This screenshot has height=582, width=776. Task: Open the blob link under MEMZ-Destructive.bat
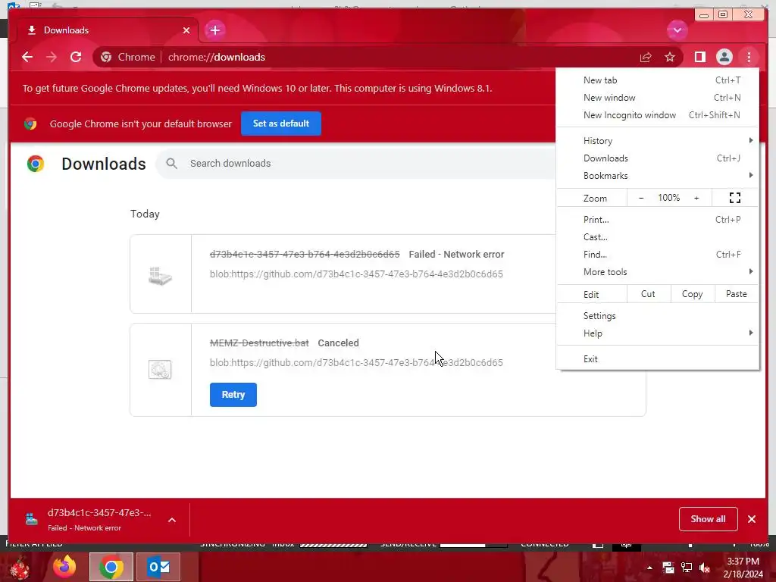[356, 363]
